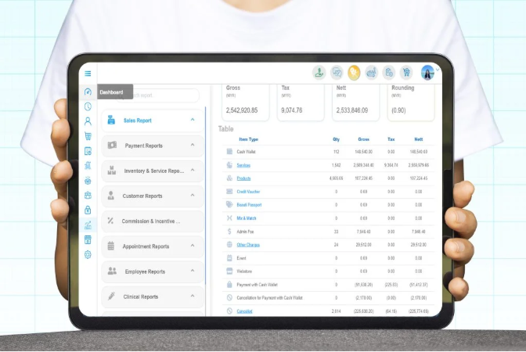Open the Other Charges link
Image resolution: width=526 pixels, height=352 pixels.
247,244
